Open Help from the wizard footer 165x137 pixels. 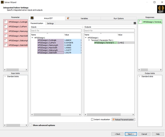point(158,134)
